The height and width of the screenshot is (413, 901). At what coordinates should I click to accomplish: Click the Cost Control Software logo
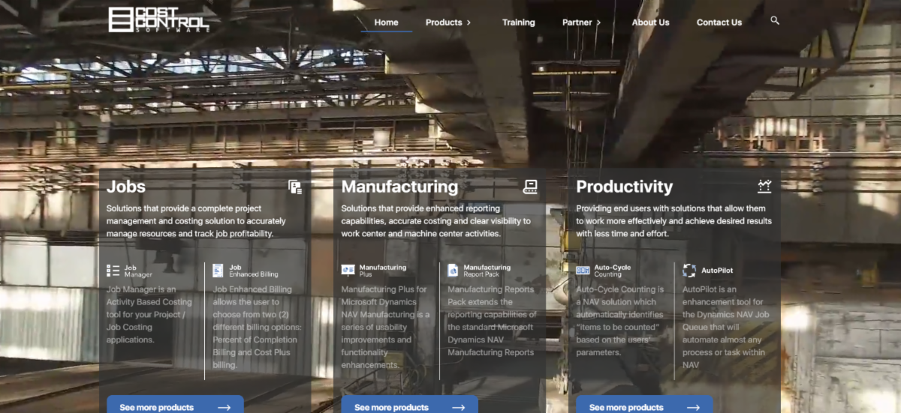click(158, 19)
